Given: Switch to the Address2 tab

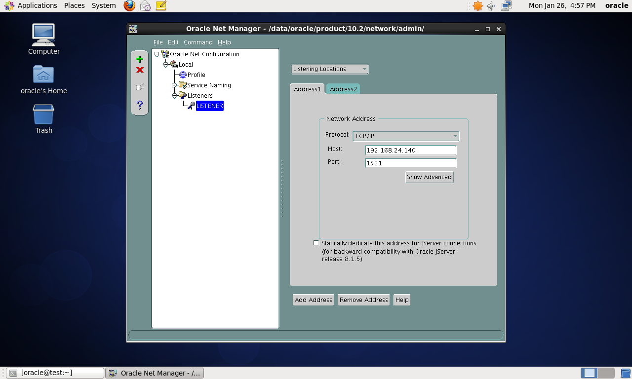Looking at the screenshot, I should pyautogui.click(x=343, y=89).
